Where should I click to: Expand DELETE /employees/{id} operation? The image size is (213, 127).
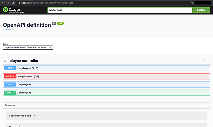(x=106, y=76)
